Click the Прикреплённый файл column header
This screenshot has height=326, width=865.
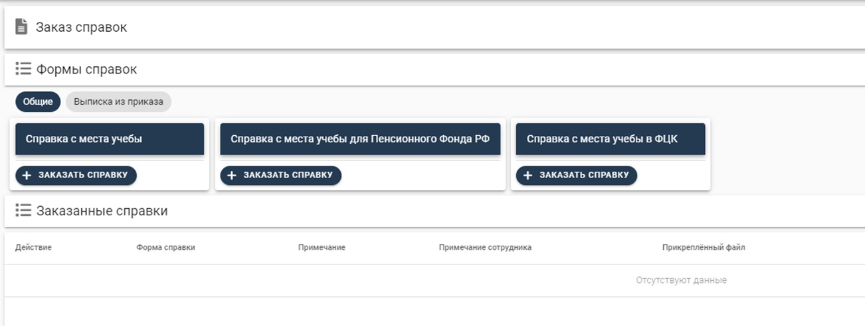[x=704, y=248]
